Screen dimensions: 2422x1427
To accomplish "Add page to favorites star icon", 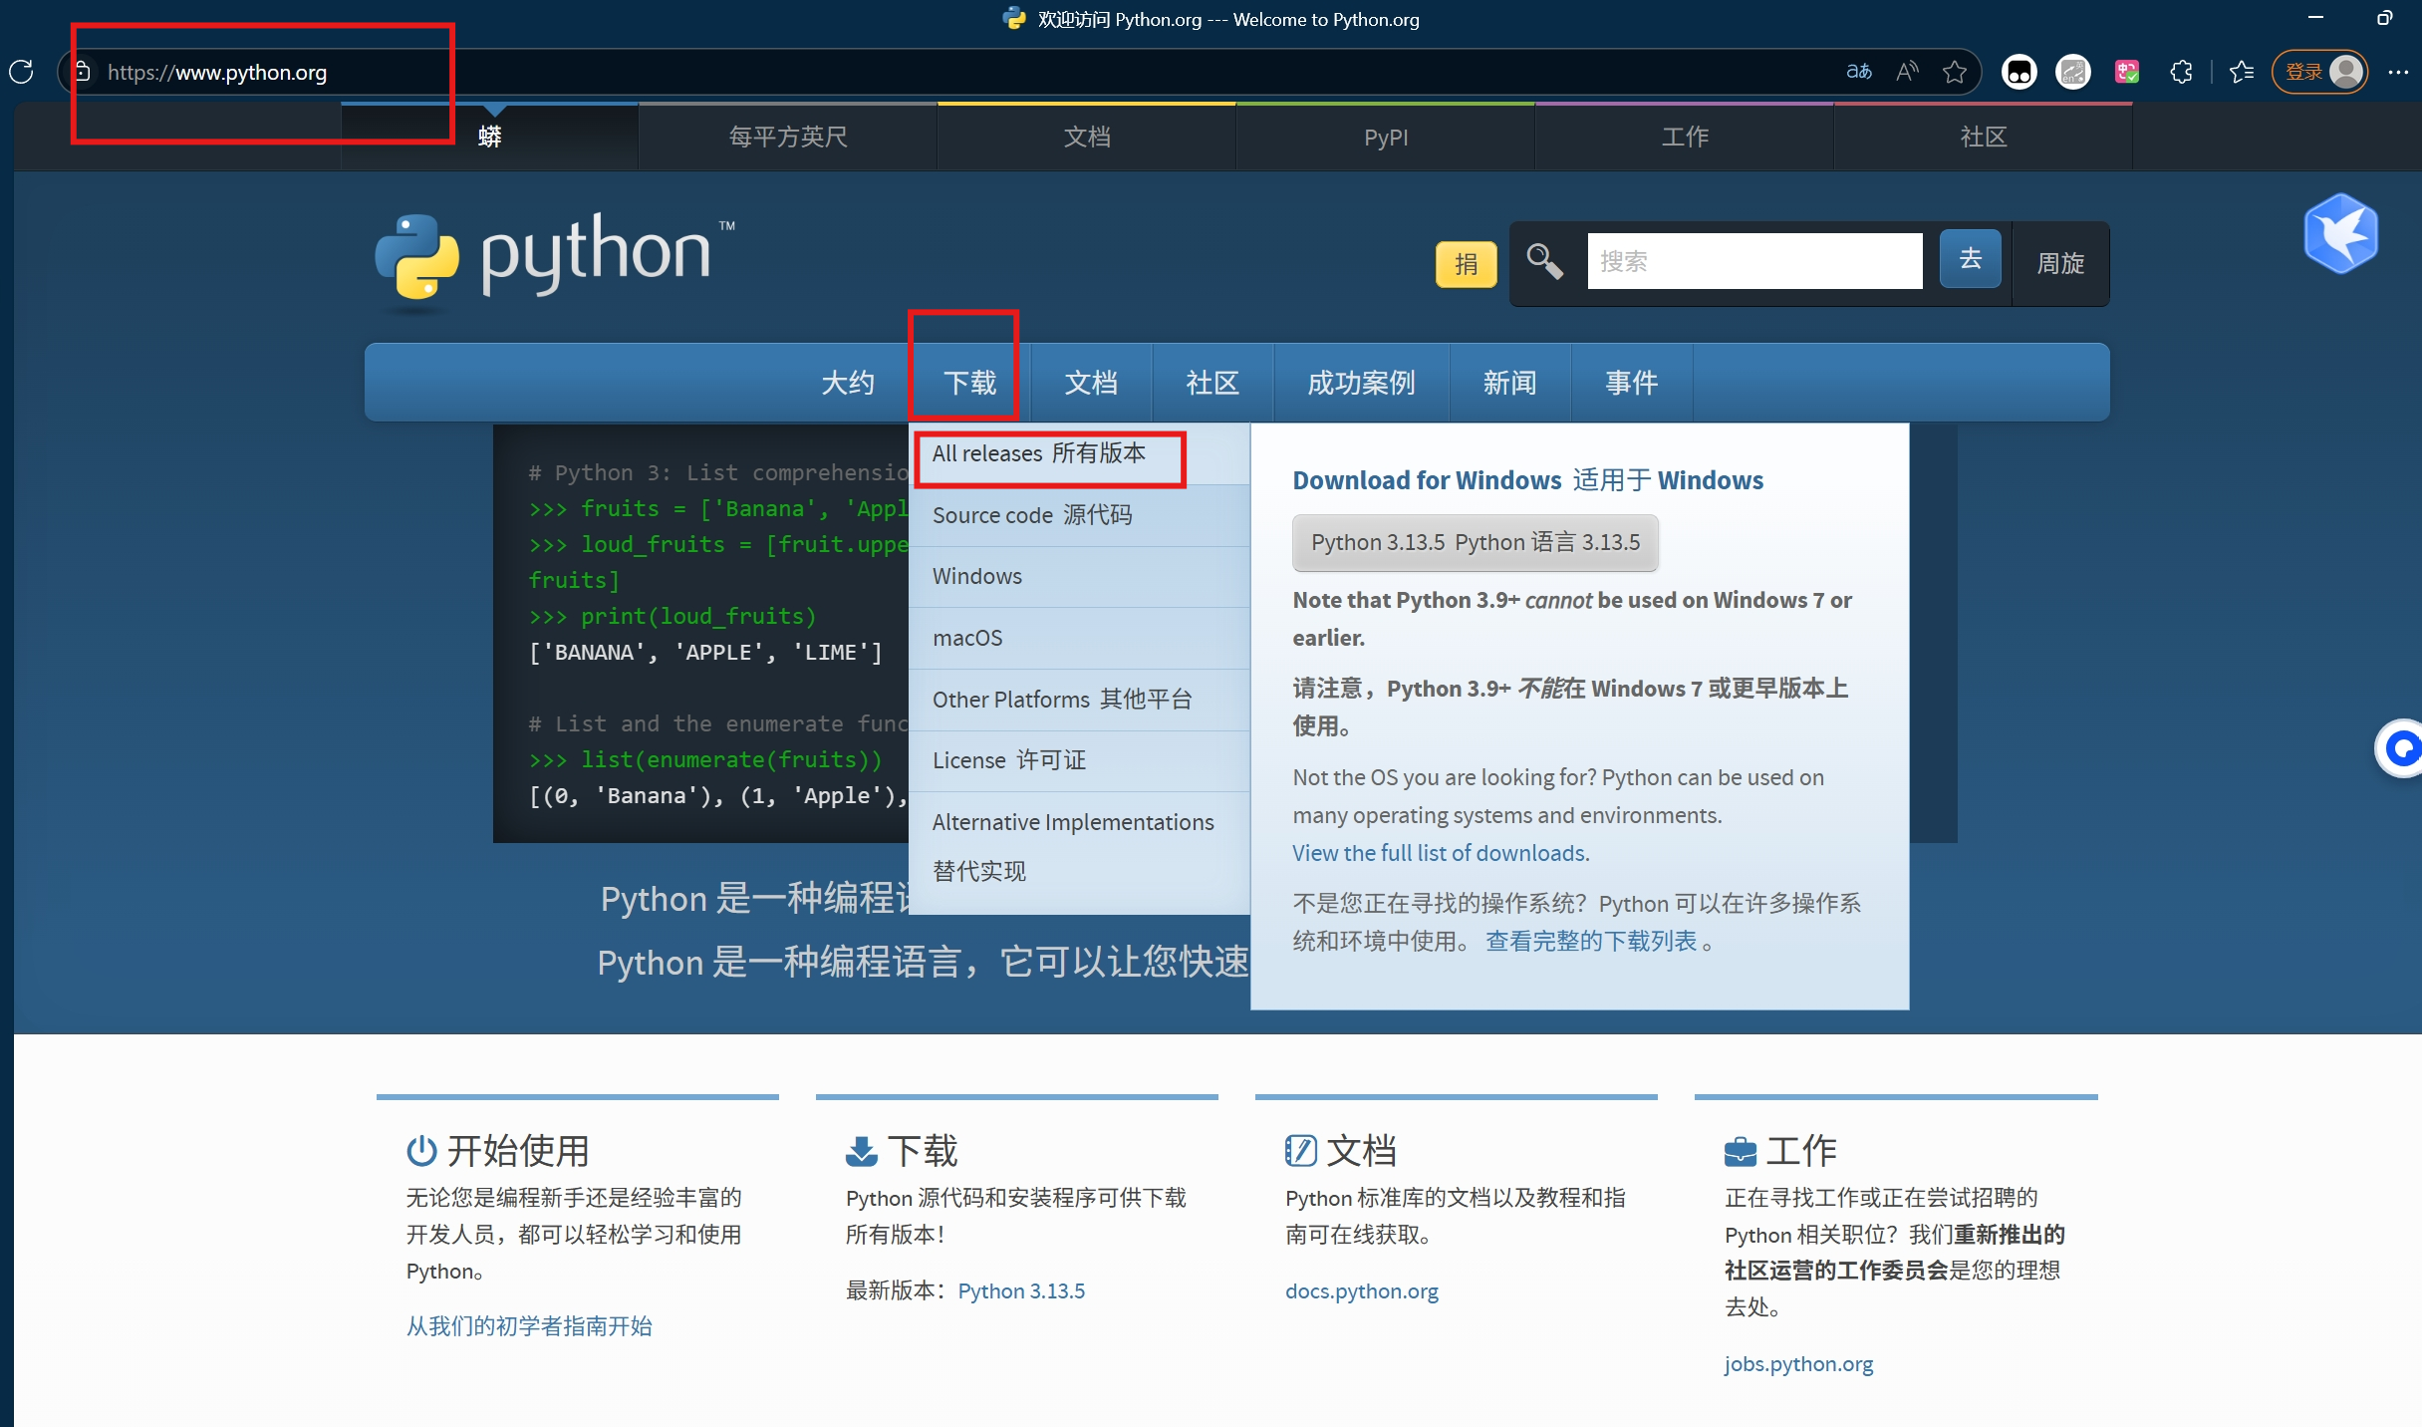I will point(1955,72).
